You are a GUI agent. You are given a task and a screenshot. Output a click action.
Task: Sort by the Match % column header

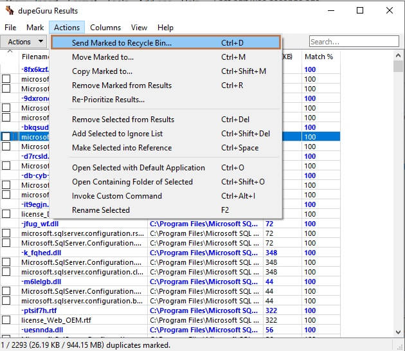pos(319,57)
